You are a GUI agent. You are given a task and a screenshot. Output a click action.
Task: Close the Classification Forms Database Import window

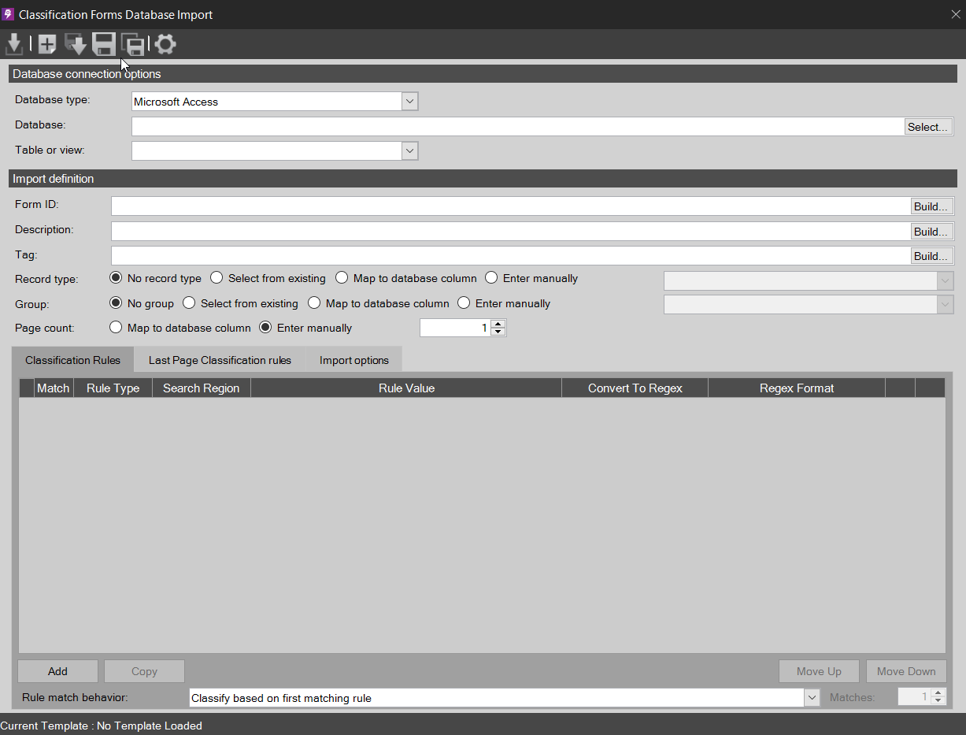(x=956, y=14)
